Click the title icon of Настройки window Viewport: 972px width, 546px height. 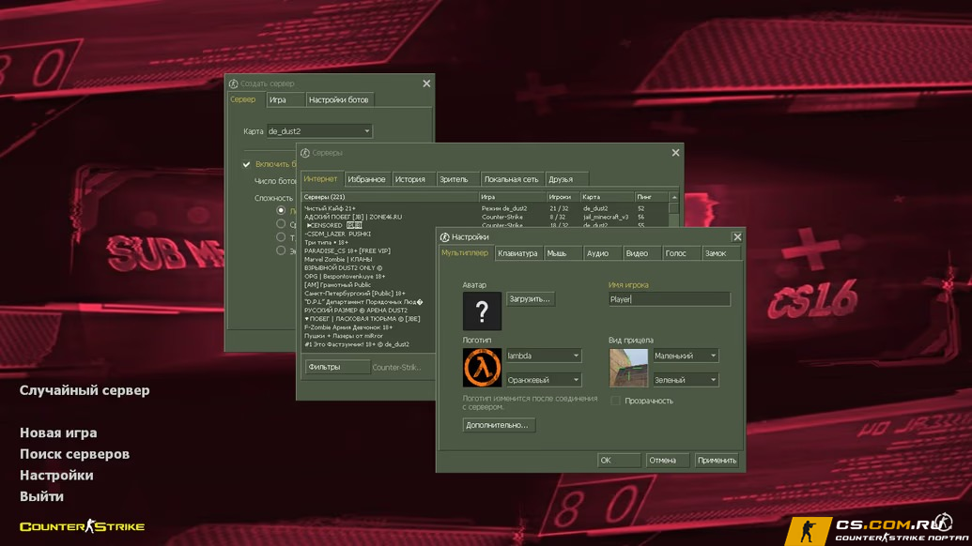pos(444,237)
